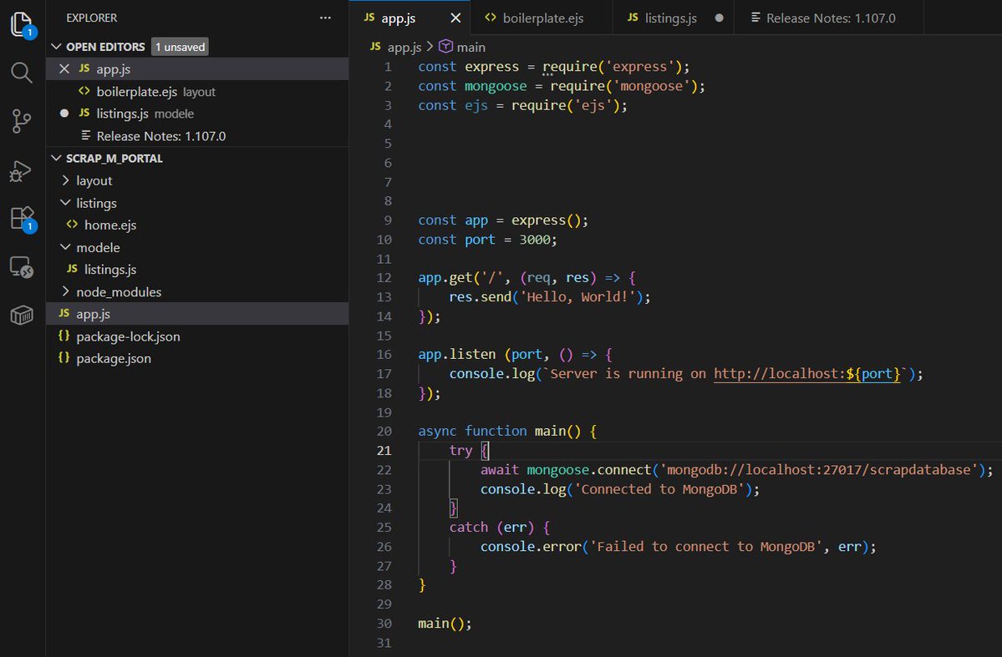Screen dimensions: 1002x657
Task: Select app.js in the project tree
Action: 197,314
